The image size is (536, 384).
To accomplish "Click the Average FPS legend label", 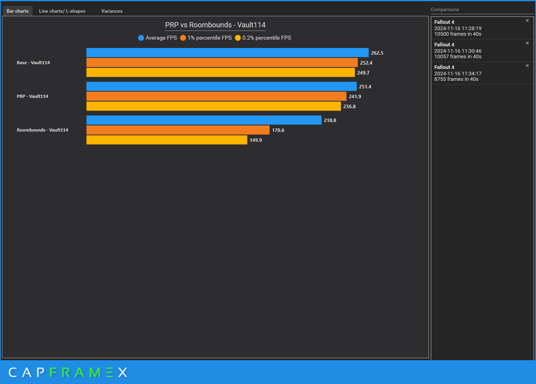I will [161, 38].
